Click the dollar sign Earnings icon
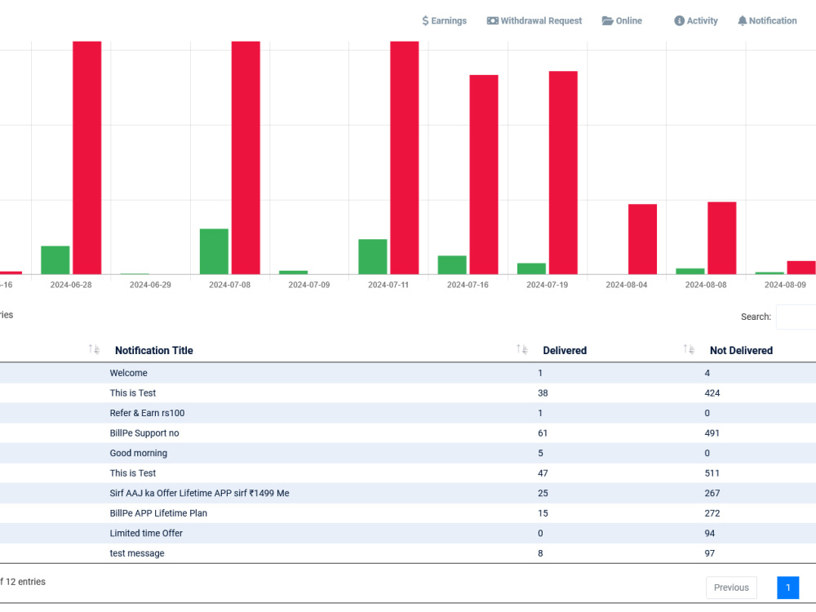Screen dimensions: 816x612 (425, 21)
